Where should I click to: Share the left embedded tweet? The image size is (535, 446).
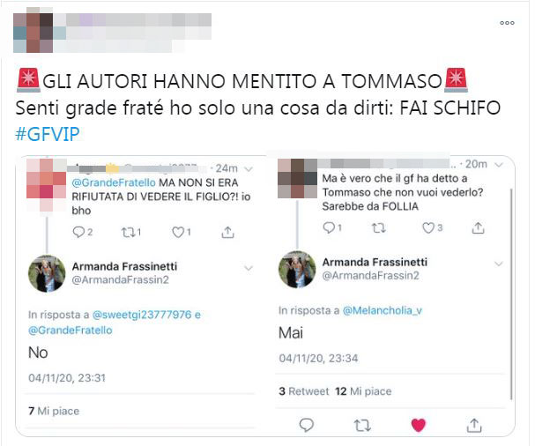tap(227, 232)
